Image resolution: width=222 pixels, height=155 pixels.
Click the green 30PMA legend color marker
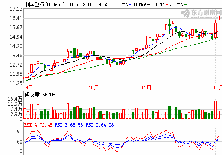[185, 5]
